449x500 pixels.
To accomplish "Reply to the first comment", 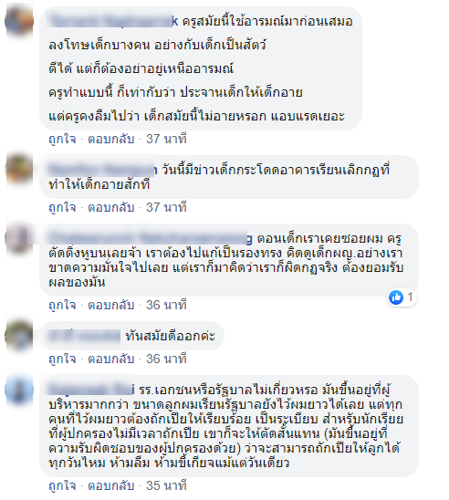I will [x=111, y=139].
